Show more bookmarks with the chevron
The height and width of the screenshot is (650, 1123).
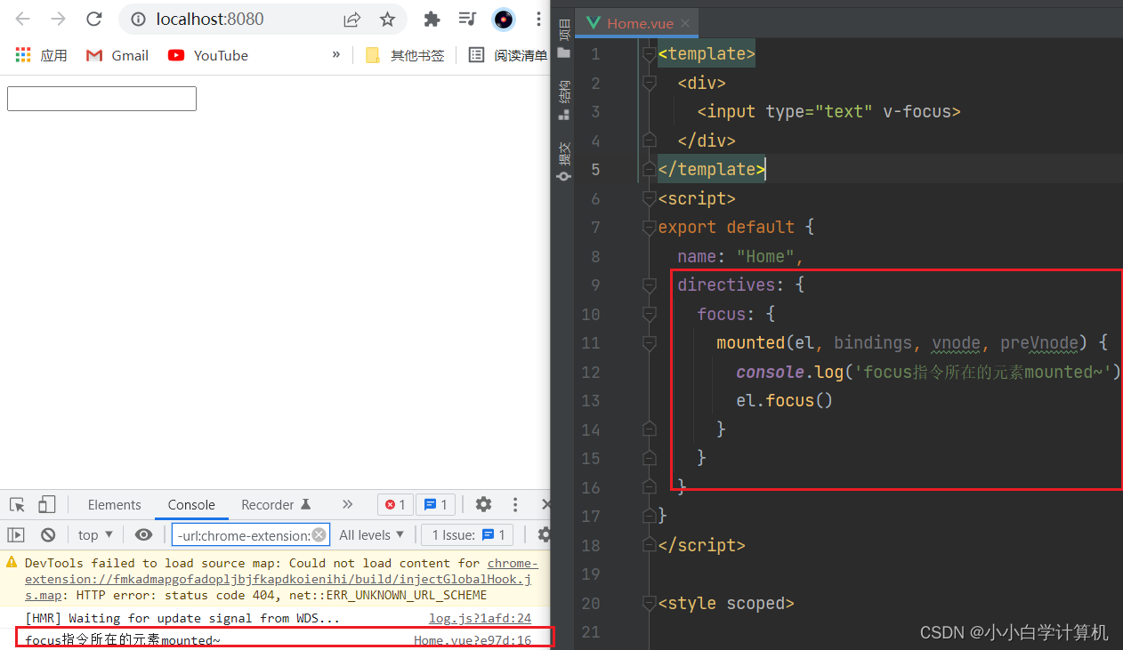(x=336, y=55)
